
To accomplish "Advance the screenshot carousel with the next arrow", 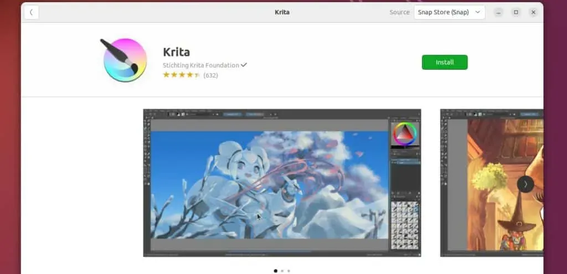I will (x=525, y=184).
